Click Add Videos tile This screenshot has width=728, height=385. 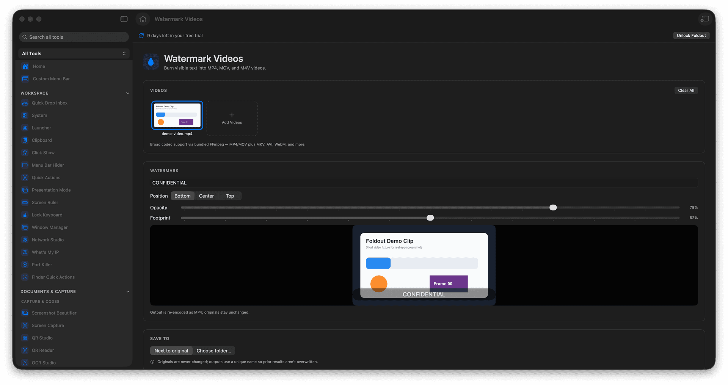[232, 118]
